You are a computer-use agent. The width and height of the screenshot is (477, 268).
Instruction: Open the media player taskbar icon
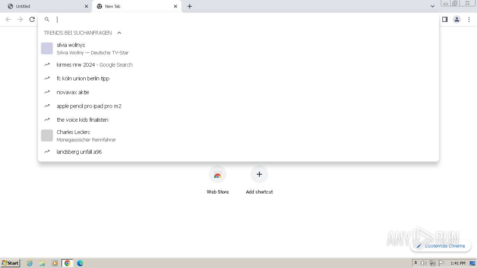55,263
